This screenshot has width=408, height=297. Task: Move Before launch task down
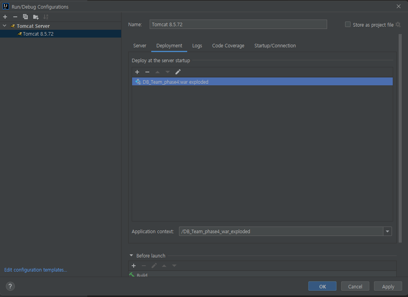(x=174, y=266)
